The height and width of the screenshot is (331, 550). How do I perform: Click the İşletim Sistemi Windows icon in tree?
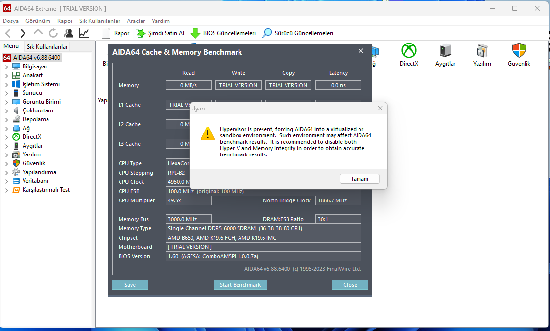click(16, 84)
